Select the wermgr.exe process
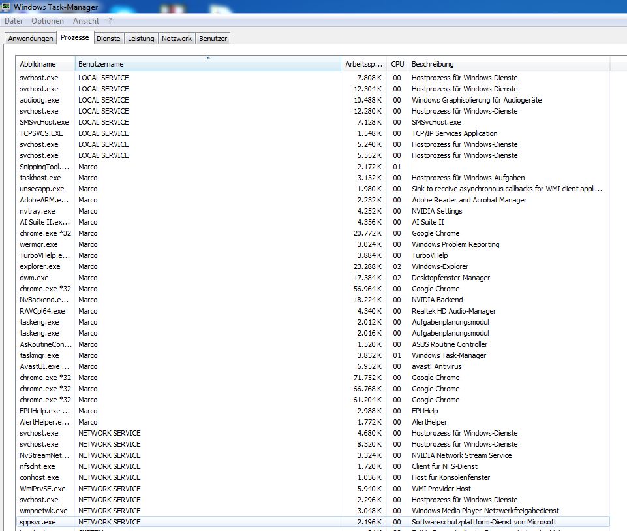The image size is (627, 531). pyautogui.click(x=313, y=244)
